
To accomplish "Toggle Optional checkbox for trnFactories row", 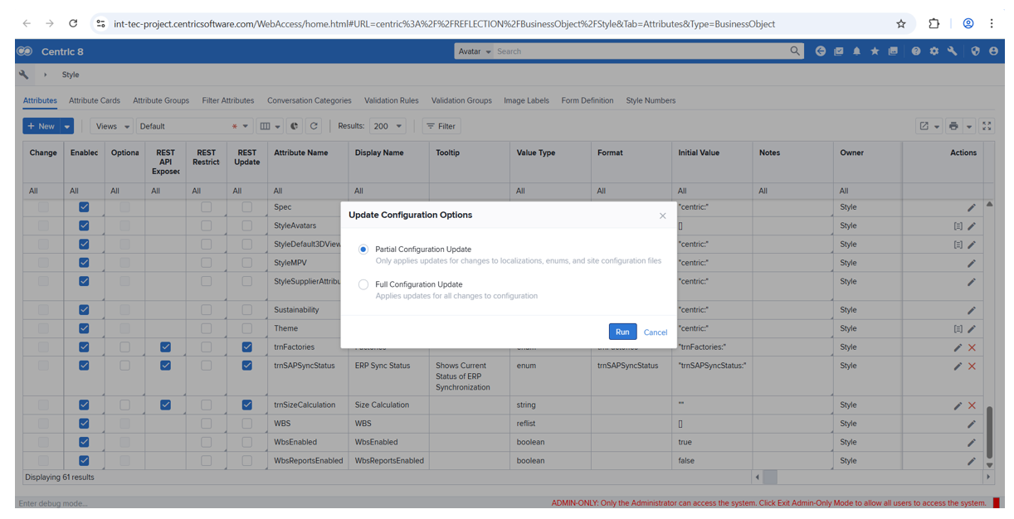I will click(x=124, y=347).
